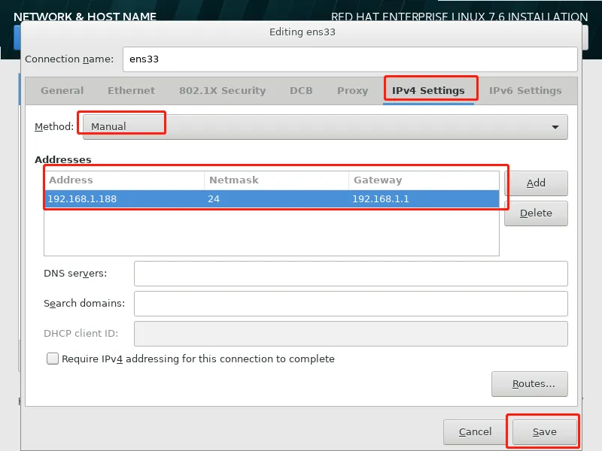Click the DNS servers input field

pos(350,273)
